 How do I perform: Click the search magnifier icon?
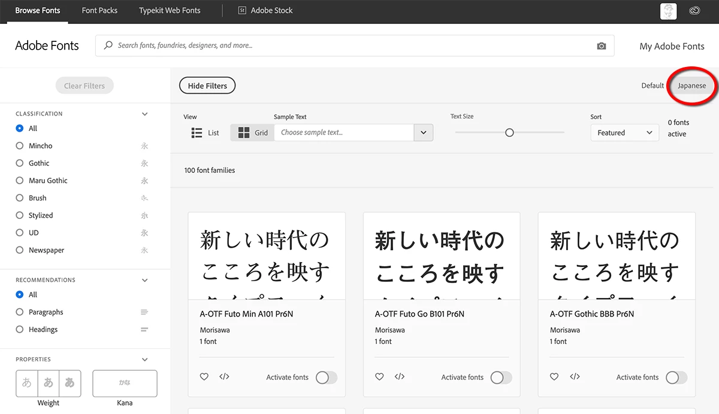tap(108, 45)
